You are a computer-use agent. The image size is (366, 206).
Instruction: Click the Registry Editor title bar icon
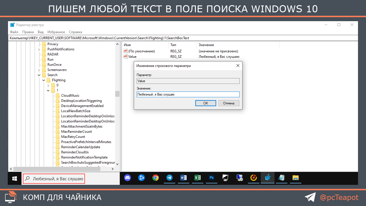tap(12, 25)
